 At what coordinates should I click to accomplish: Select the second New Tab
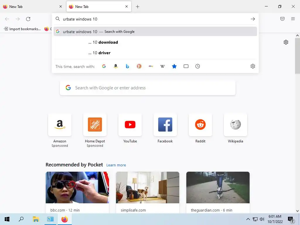[99, 6]
